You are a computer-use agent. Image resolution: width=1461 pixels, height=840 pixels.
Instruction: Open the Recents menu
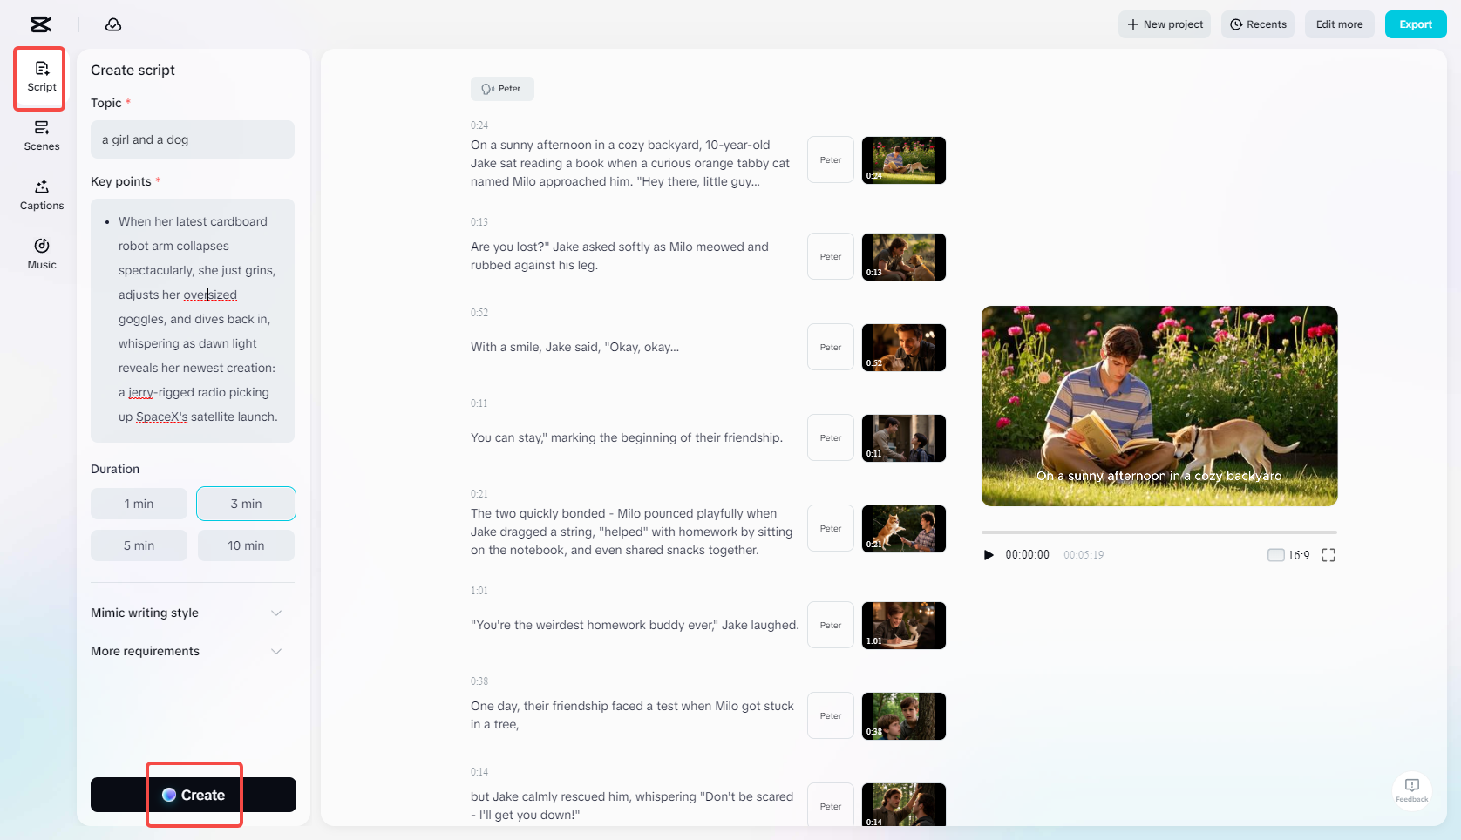(x=1257, y=24)
